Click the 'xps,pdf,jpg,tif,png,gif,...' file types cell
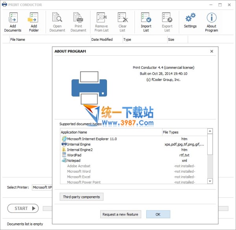 tap(184, 144)
